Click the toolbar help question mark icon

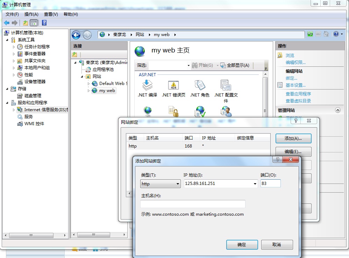click(44, 23)
